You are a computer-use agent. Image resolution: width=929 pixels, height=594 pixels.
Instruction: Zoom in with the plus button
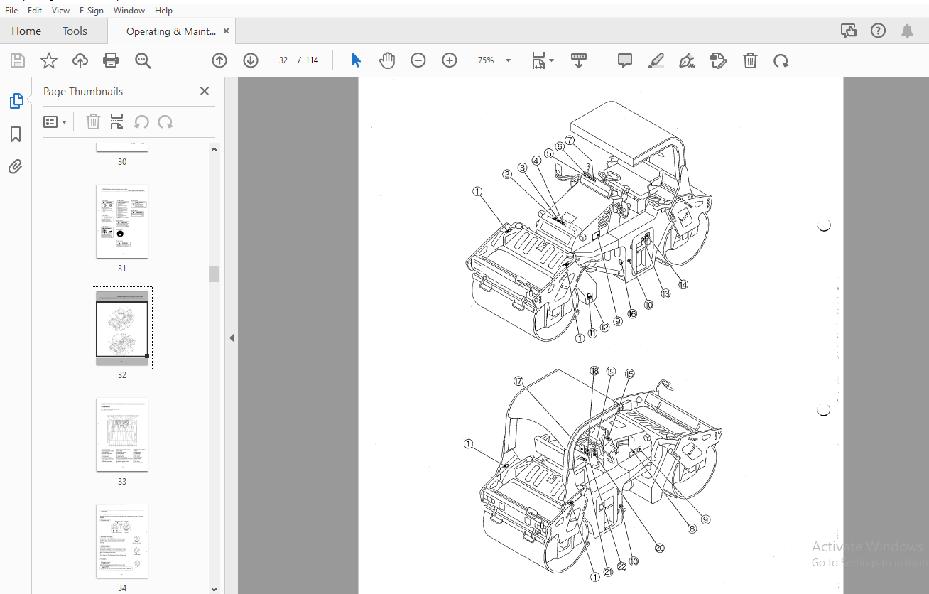[x=450, y=60]
